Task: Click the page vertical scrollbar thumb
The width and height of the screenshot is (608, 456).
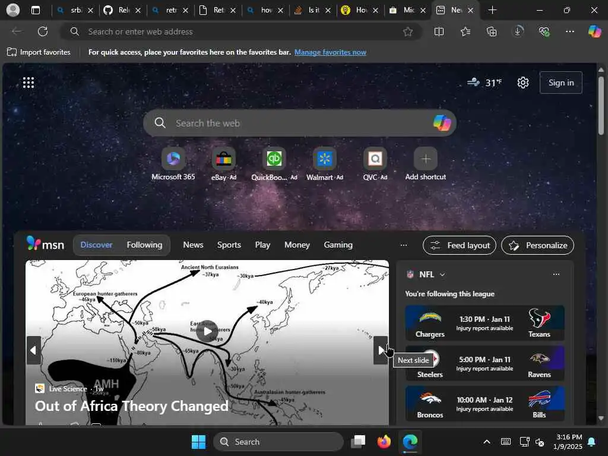Action: (601, 106)
